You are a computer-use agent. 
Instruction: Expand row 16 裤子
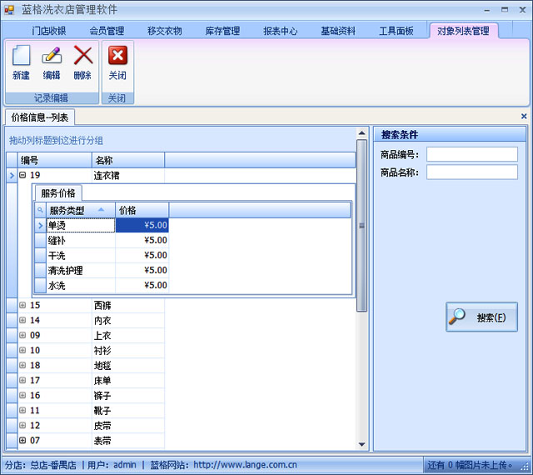click(22, 395)
